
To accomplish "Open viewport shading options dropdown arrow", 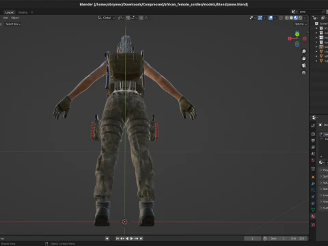I will coord(305,18).
